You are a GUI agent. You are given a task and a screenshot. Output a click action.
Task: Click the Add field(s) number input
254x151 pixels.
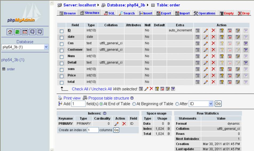78,104
